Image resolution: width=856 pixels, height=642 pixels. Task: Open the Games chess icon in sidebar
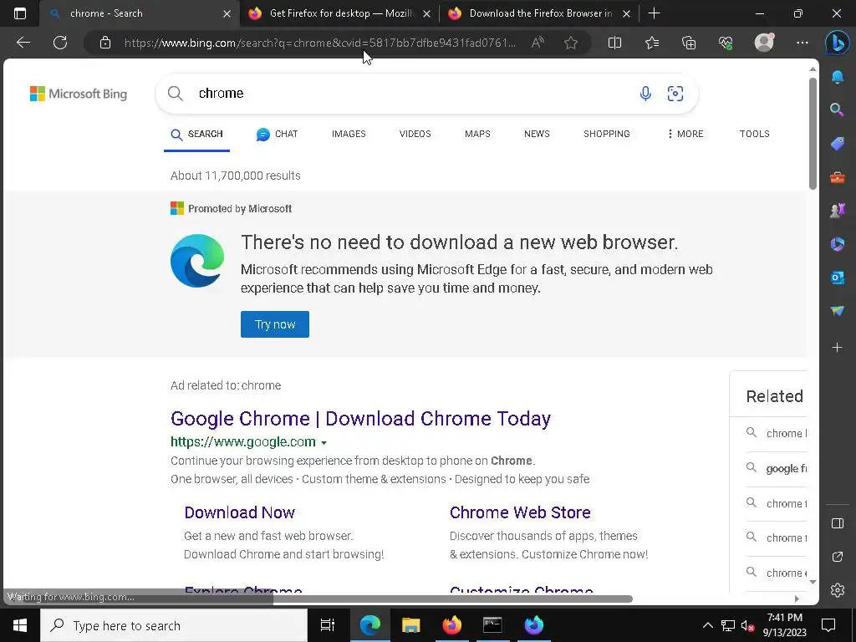(x=838, y=210)
